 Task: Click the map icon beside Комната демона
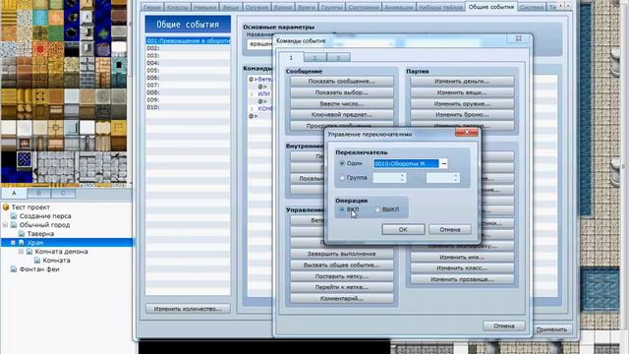(29, 252)
